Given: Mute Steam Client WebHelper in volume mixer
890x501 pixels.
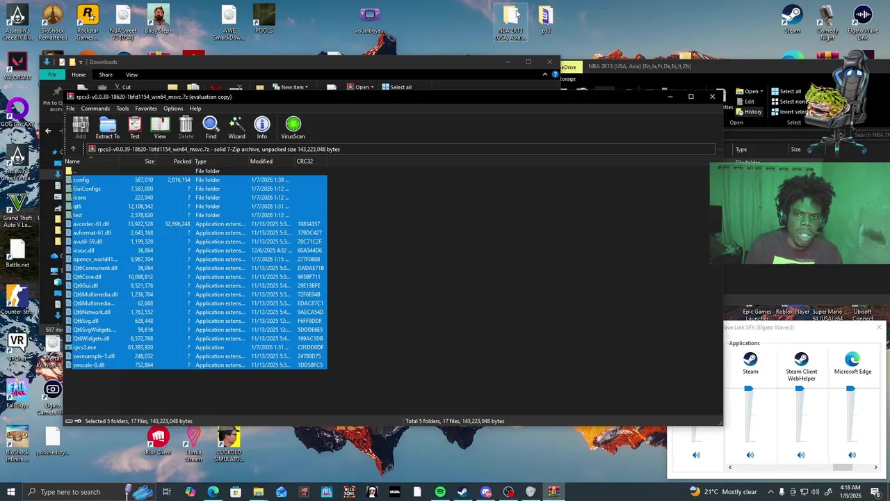Looking at the screenshot, I should click(x=801, y=455).
